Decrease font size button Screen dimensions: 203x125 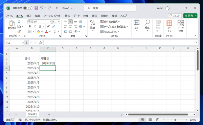(53, 26)
